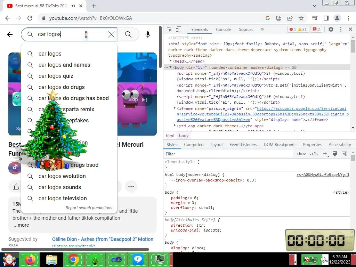The width and height of the screenshot is (356, 267).
Task: Go back in browser history
Action: (8, 18)
